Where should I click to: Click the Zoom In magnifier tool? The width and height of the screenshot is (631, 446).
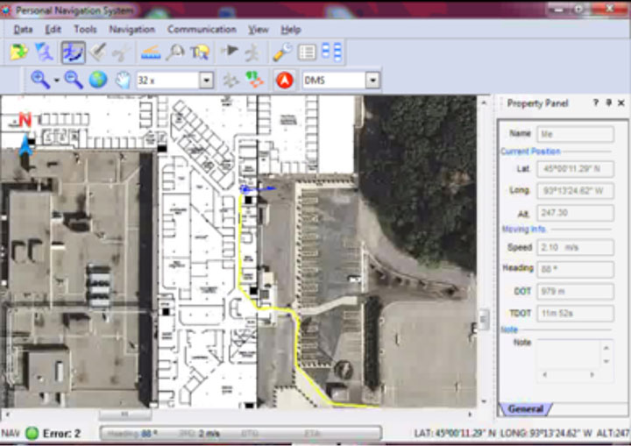(40, 80)
